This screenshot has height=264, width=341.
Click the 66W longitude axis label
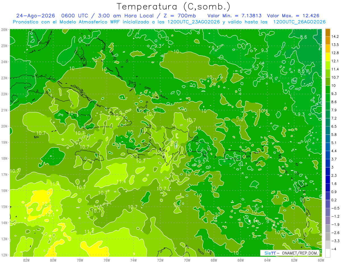(240, 260)
